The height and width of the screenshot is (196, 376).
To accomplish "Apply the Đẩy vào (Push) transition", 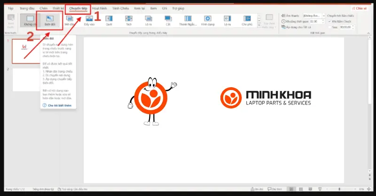I will coord(89,21).
